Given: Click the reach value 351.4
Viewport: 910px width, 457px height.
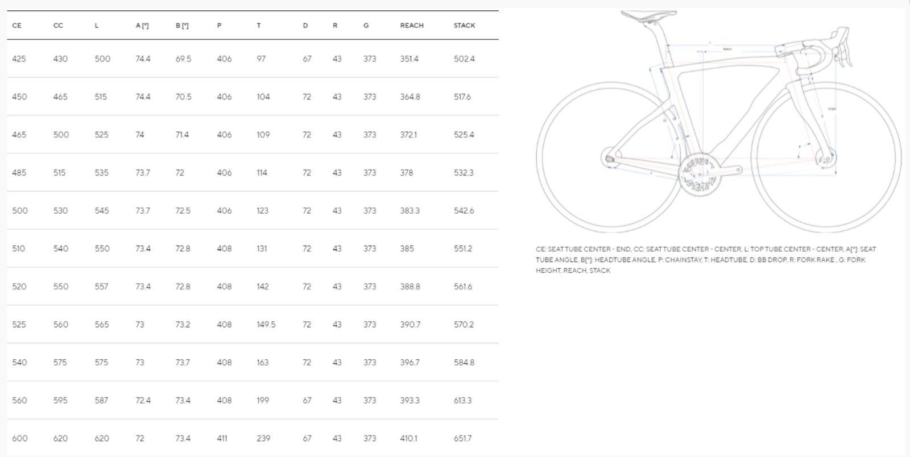Looking at the screenshot, I should (409, 59).
